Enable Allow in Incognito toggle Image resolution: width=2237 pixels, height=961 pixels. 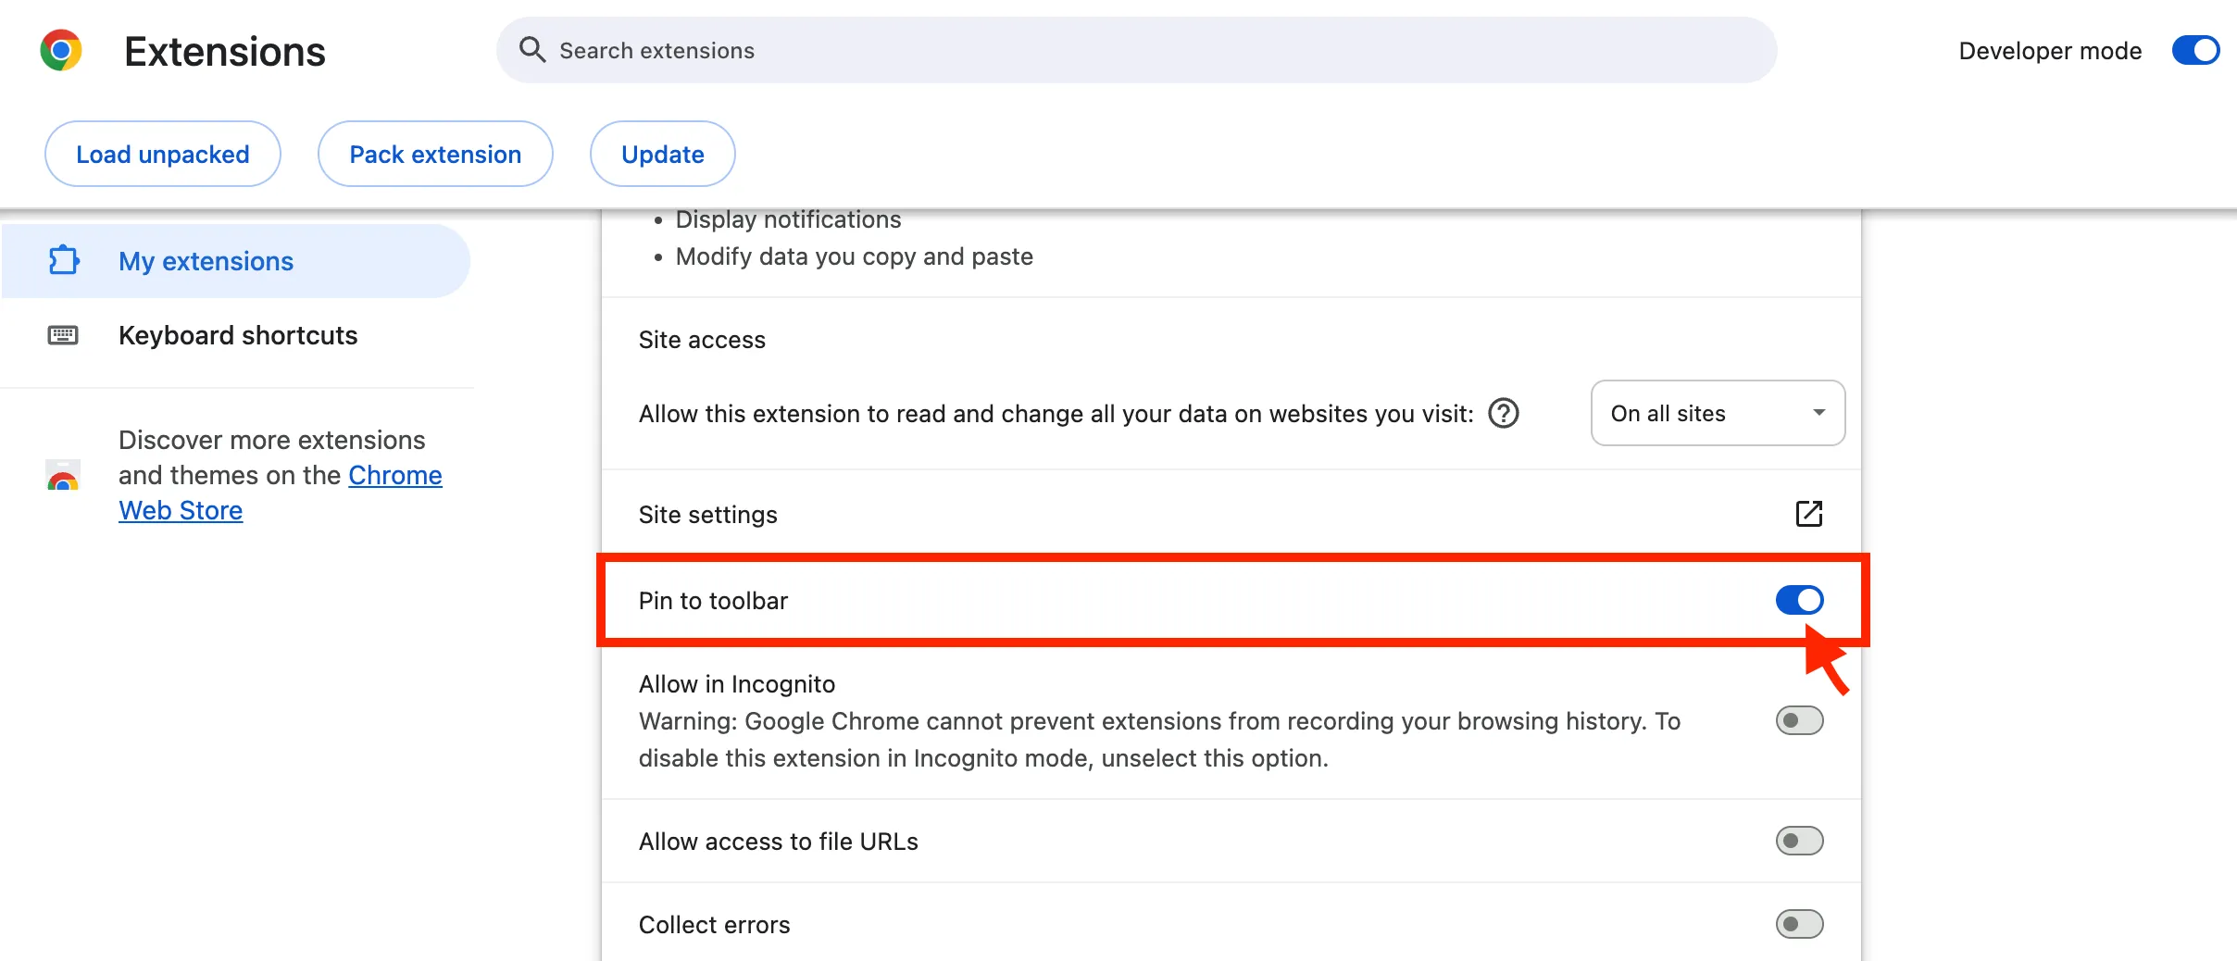click(1799, 720)
